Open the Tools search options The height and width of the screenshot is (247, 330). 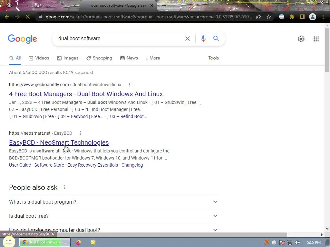tap(213, 58)
